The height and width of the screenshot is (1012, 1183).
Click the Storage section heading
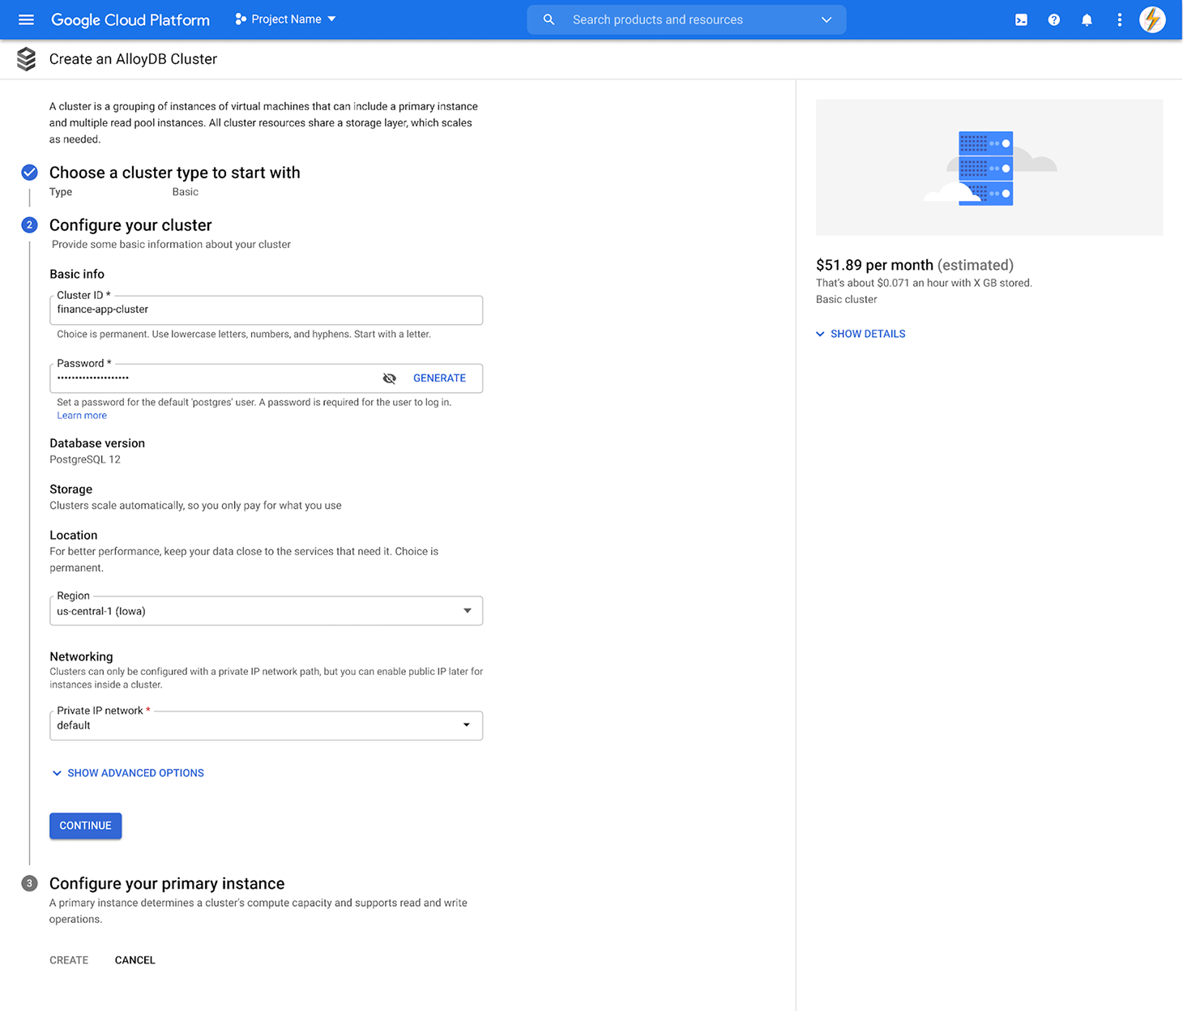pos(71,489)
